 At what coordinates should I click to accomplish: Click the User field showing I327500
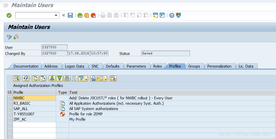click(x=54, y=47)
